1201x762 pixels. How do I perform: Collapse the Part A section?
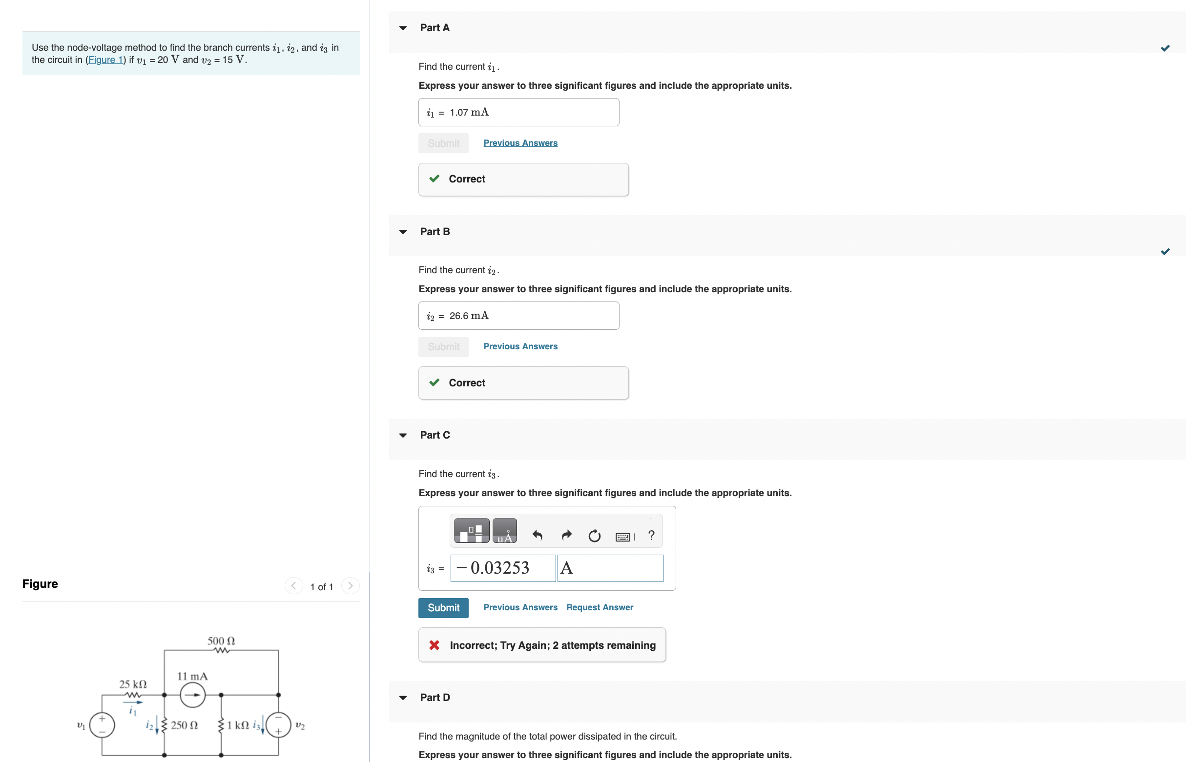[x=403, y=28]
